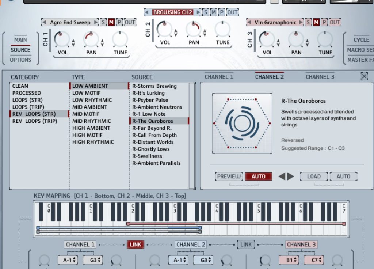Image resolution: width=374 pixels, height=269 pixels.
Task: Disable the red AUTO preview toggle
Action: [258, 177]
